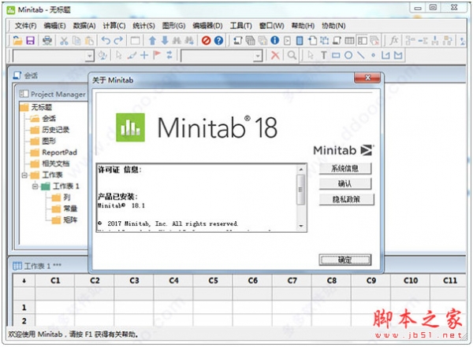Select the red flag brushing icon
473x347 pixels.
coord(157,55)
